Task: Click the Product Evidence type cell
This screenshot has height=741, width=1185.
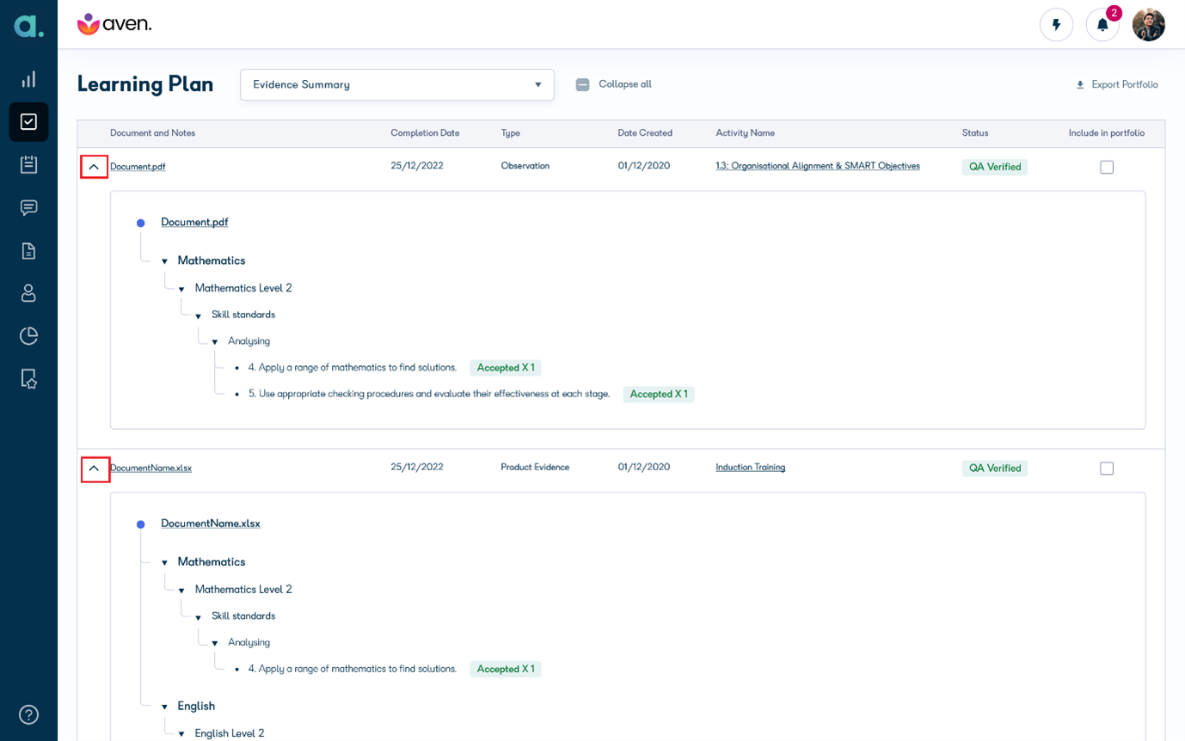Action: pos(535,467)
